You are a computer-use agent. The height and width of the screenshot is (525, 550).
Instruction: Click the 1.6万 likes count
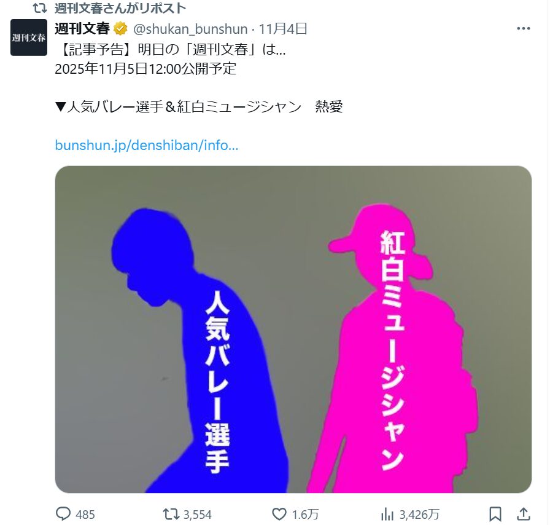coord(305,515)
